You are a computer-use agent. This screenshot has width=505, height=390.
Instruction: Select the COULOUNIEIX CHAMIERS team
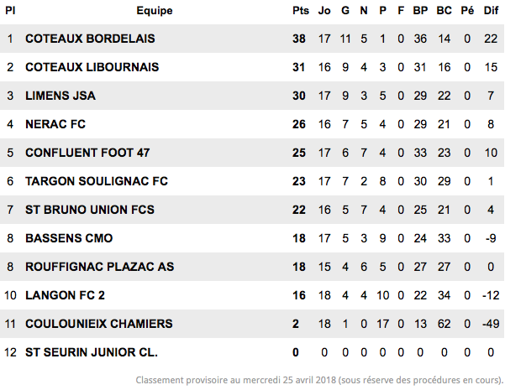click(x=99, y=324)
